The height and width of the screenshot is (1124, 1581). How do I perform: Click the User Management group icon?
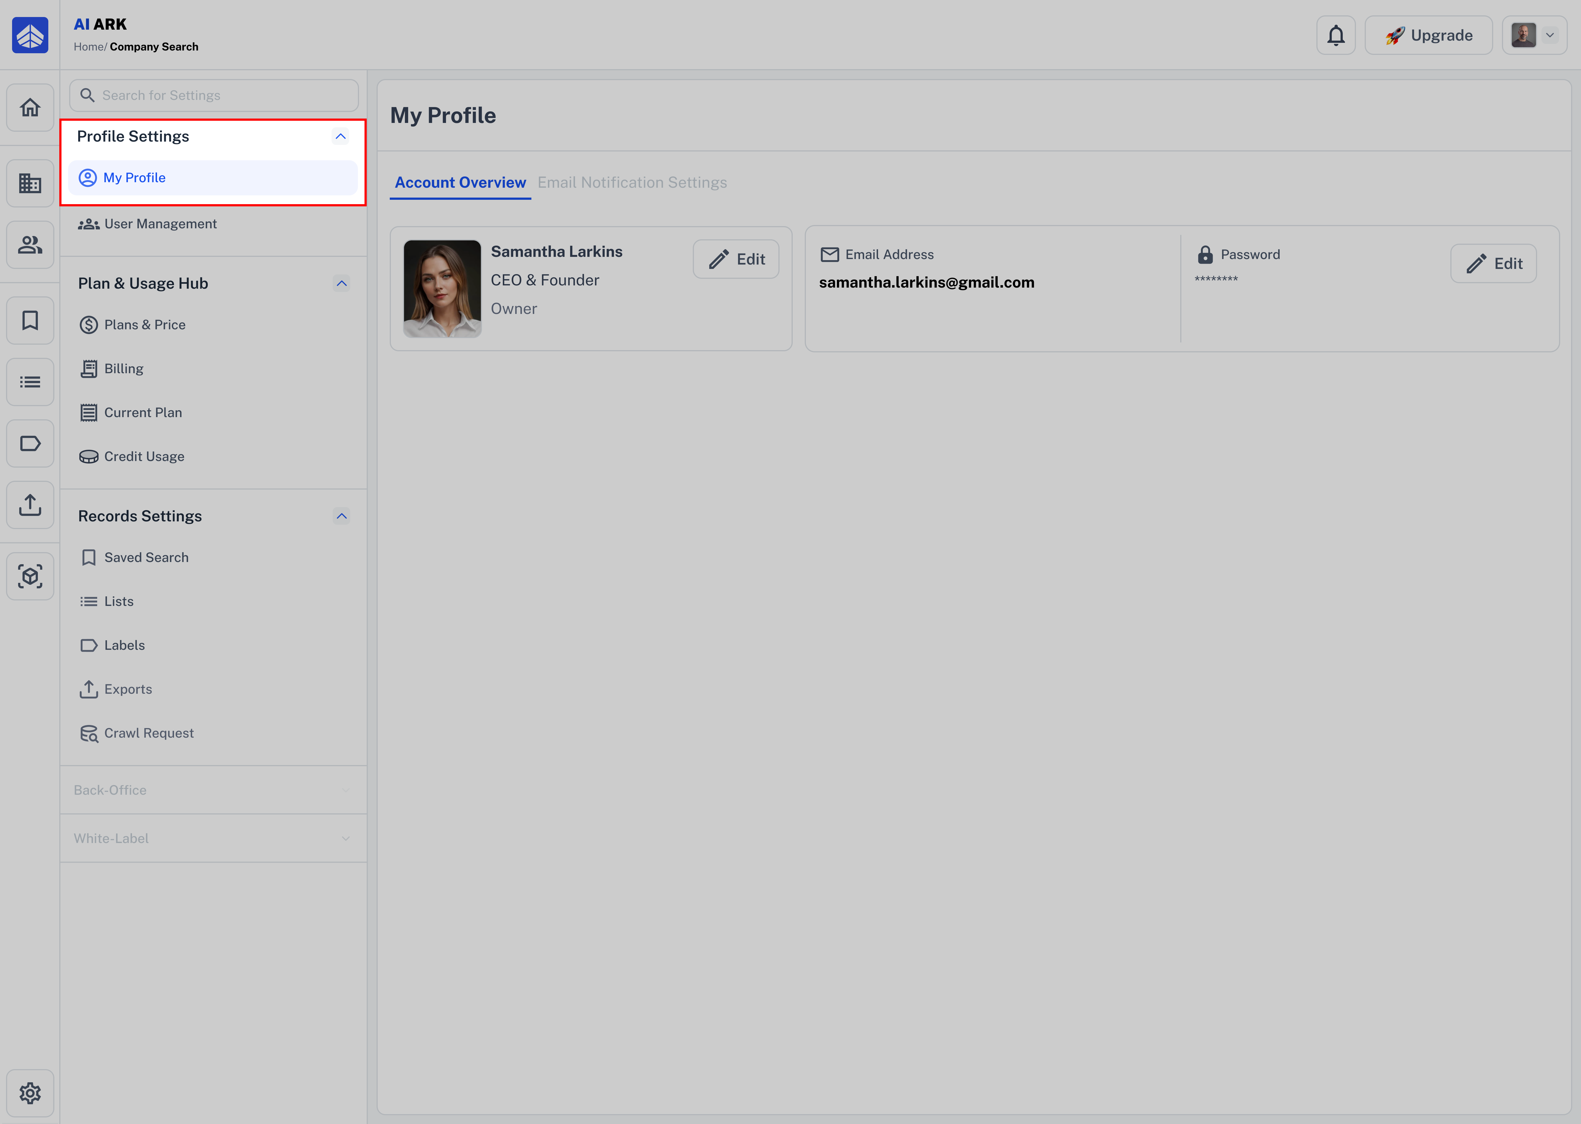pyautogui.click(x=89, y=224)
